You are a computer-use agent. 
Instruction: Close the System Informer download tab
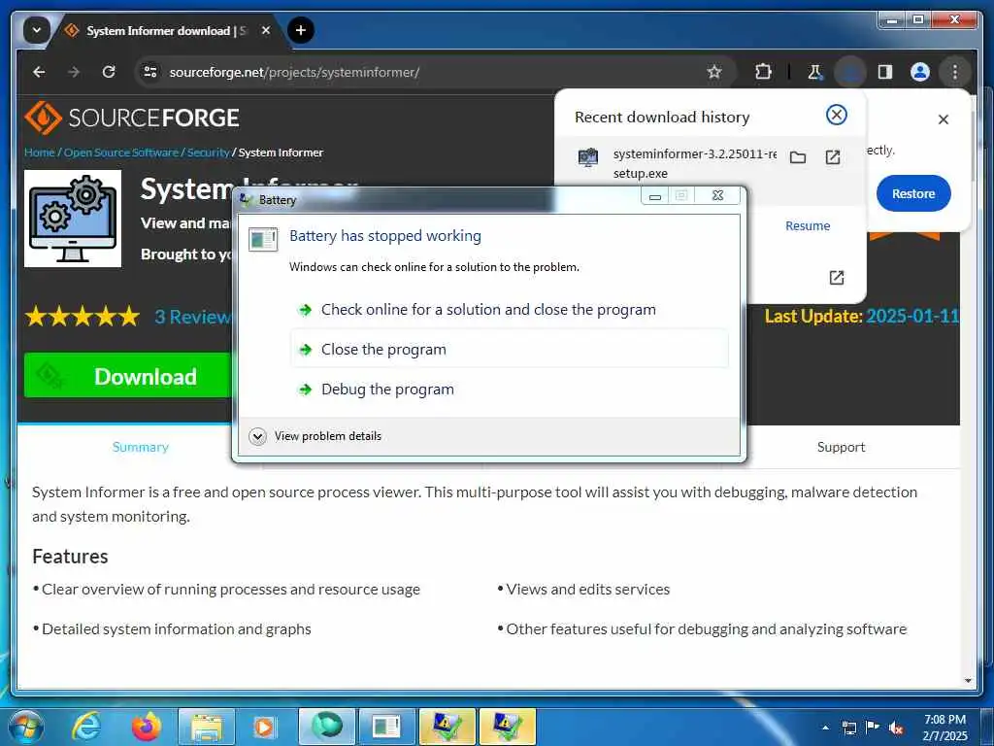[x=266, y=30]
